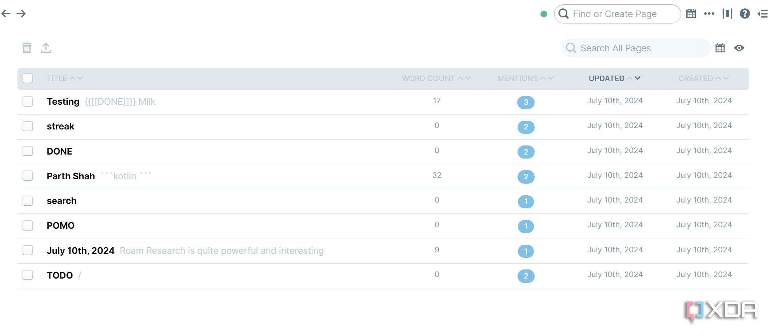This screenshot has width=770, height=336.
Task: Sort by UPDATED column
Action: pos(606,78)
